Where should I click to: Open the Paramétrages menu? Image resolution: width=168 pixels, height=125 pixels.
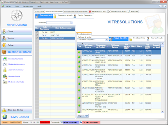click(x=28, y=6)
